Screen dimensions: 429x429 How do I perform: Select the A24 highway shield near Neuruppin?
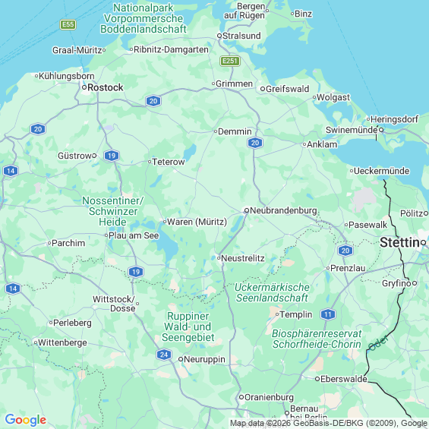pyautogui.click(x=164, y=355)
